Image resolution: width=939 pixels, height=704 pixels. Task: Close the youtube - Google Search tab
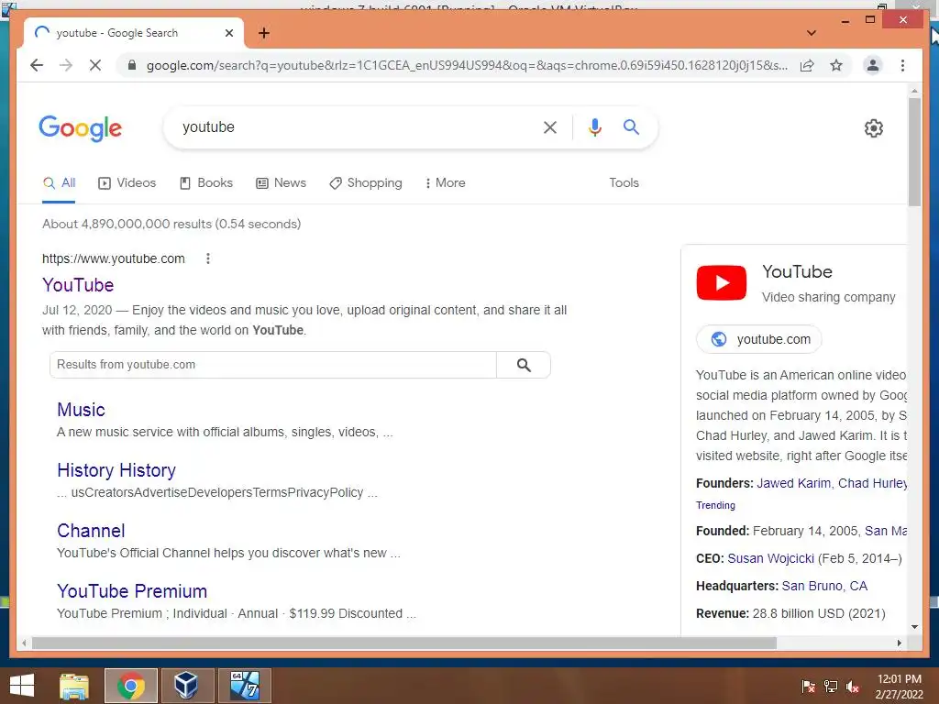click(x=228, y=33)
